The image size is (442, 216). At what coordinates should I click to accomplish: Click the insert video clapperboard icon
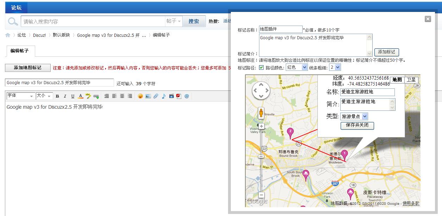pos(171,96)
